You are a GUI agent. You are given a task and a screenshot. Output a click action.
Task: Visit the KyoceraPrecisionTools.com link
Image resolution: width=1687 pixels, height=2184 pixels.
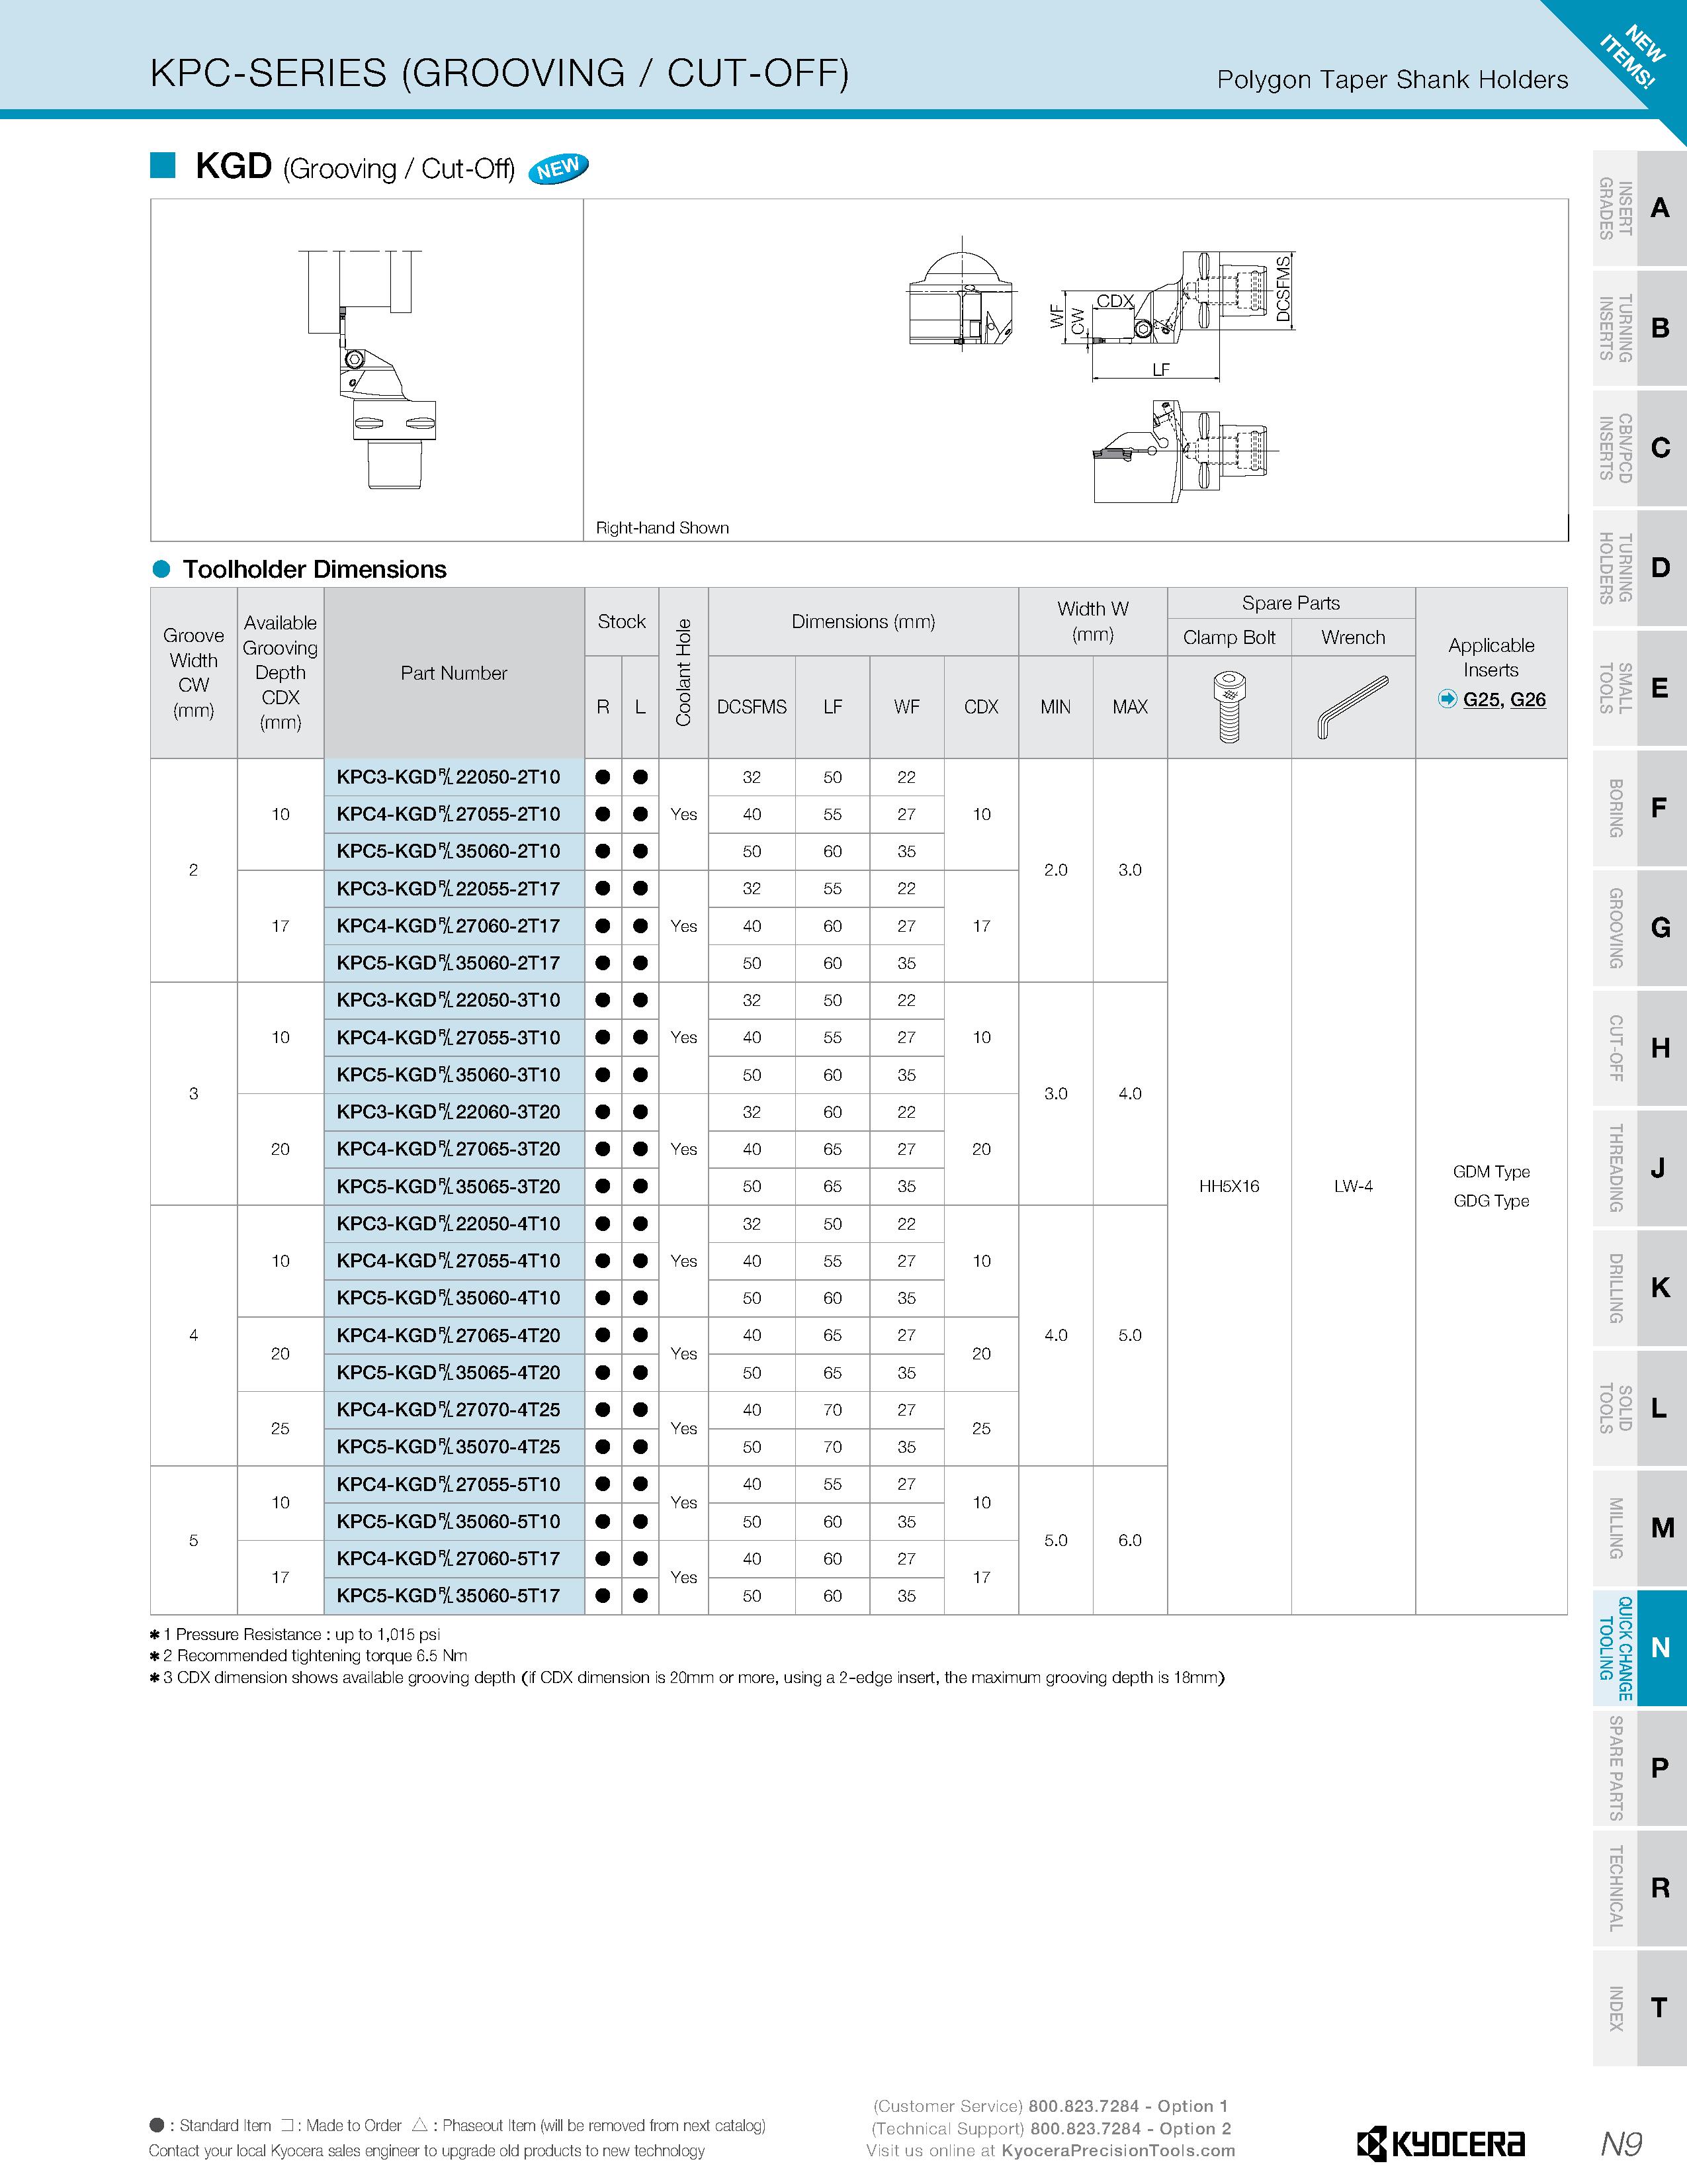click(1118, 2151)
